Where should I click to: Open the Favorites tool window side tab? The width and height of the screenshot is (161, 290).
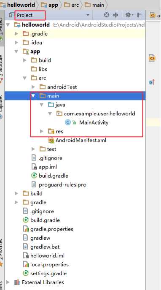pos(1,252)
